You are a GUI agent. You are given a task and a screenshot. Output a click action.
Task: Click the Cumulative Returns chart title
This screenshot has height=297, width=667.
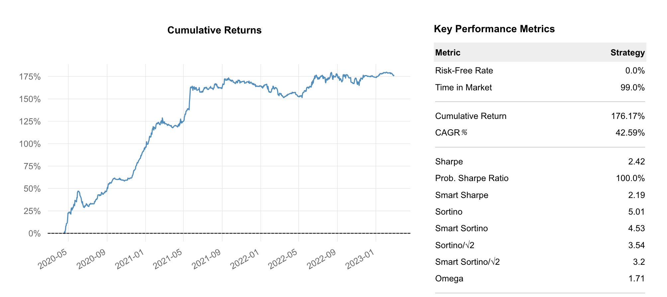[x=214, y=30]
